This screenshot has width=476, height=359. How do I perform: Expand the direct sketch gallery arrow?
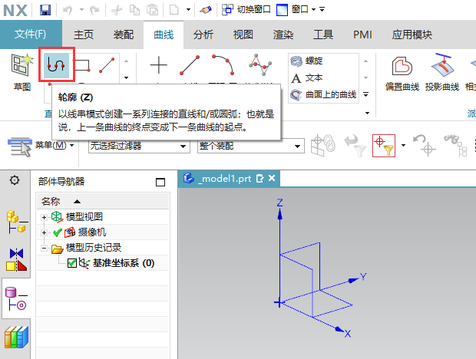(x=126, y=78)
